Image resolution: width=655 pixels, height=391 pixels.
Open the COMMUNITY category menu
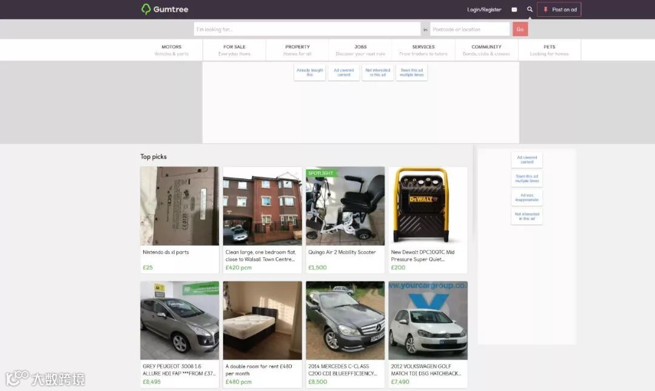(486, 50)
